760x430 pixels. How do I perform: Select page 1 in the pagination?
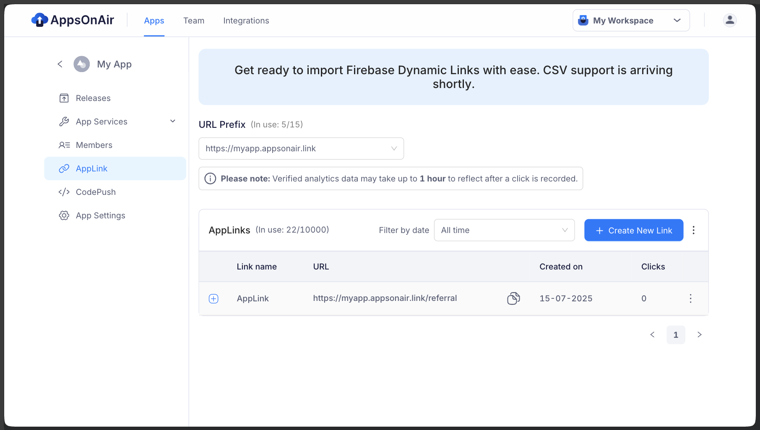tap(676, 335)
